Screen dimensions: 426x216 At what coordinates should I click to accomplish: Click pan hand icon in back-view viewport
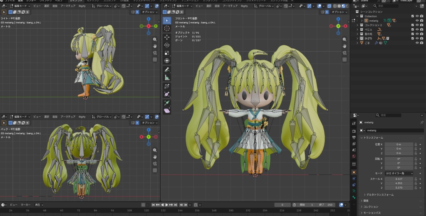[155, 157]
